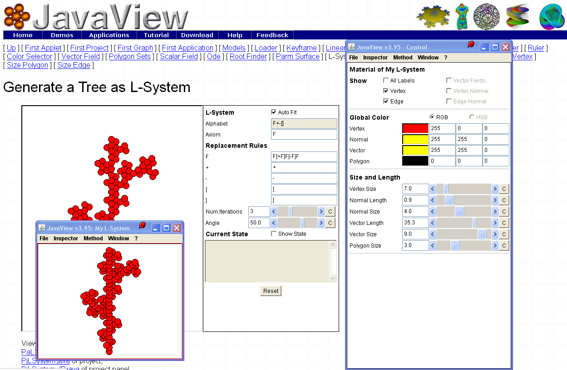
Task: Reset Vector Length with C button
Action: pos(504,223)
